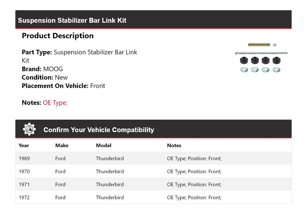
Task: Click the MOOG brand text
Action: point(53,69)
